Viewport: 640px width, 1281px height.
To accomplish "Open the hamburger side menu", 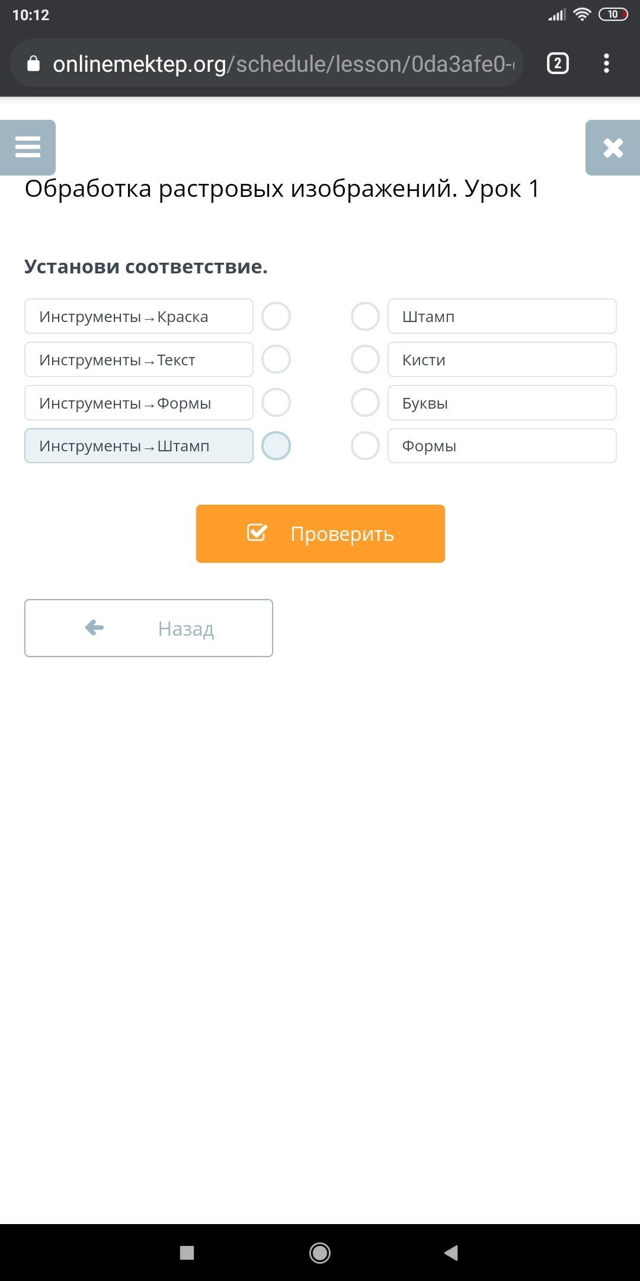I will [28, 147].
